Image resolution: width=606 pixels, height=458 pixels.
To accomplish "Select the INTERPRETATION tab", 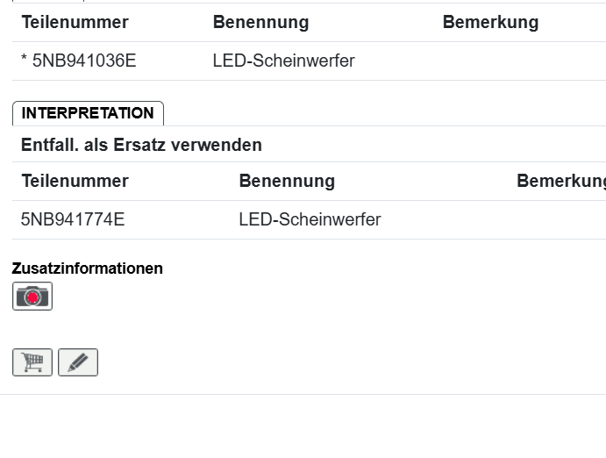I will [x=88, y=113].
